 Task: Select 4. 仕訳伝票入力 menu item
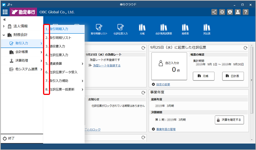coord(64,55)
